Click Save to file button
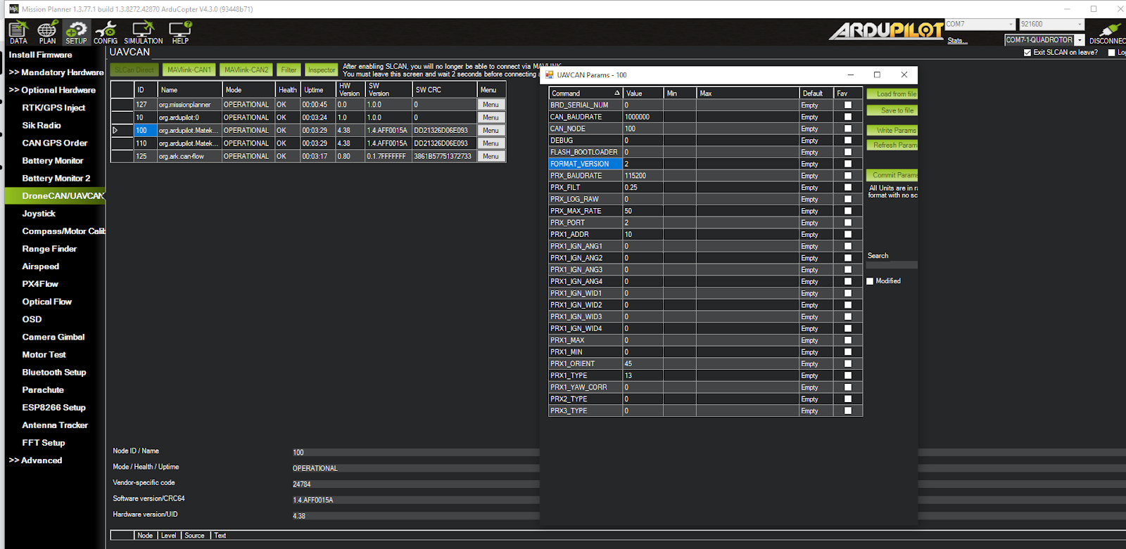 point(892,110)
